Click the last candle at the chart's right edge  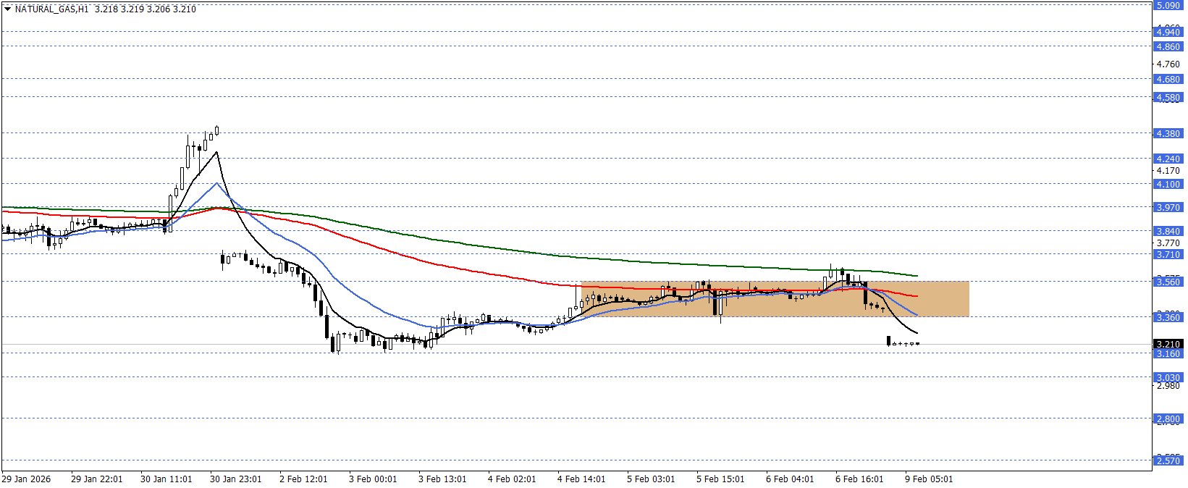click(x=917, y=343)
